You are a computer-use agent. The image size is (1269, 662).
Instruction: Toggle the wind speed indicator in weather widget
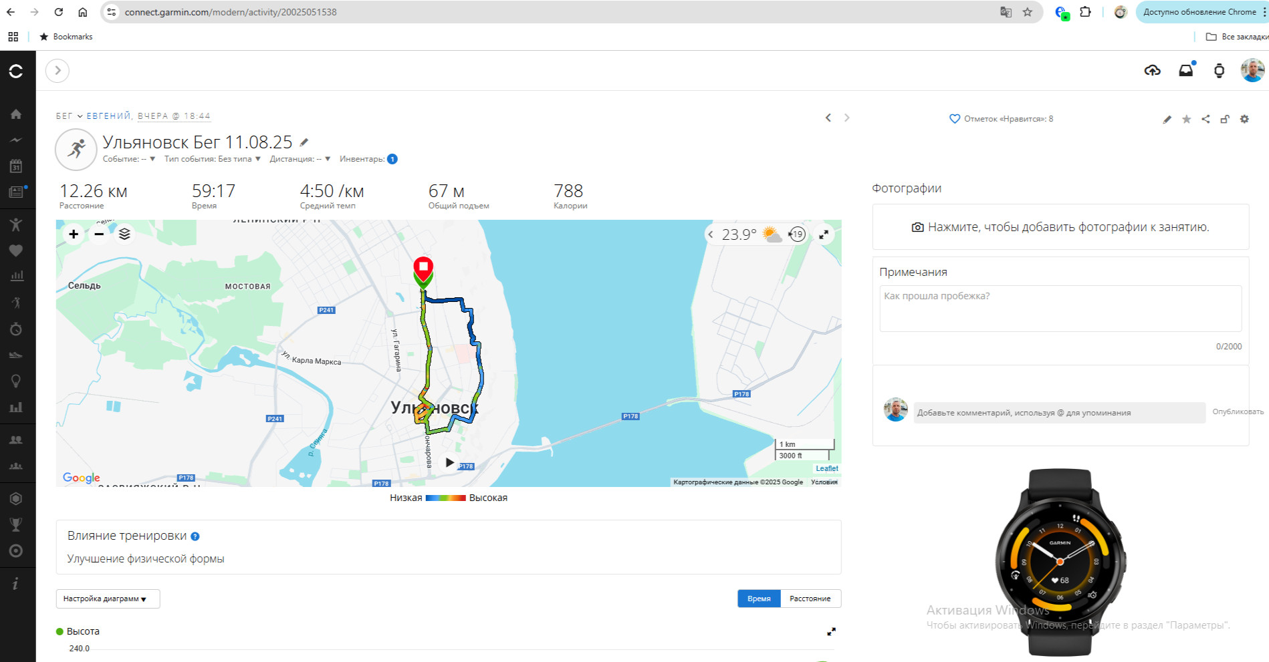click(797, 234)
